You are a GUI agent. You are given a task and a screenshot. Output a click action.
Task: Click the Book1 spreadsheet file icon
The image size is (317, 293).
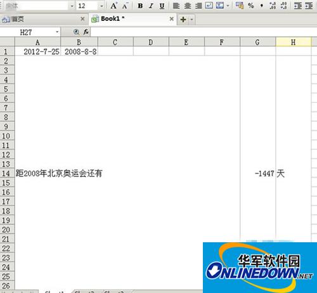pos(95,19)
